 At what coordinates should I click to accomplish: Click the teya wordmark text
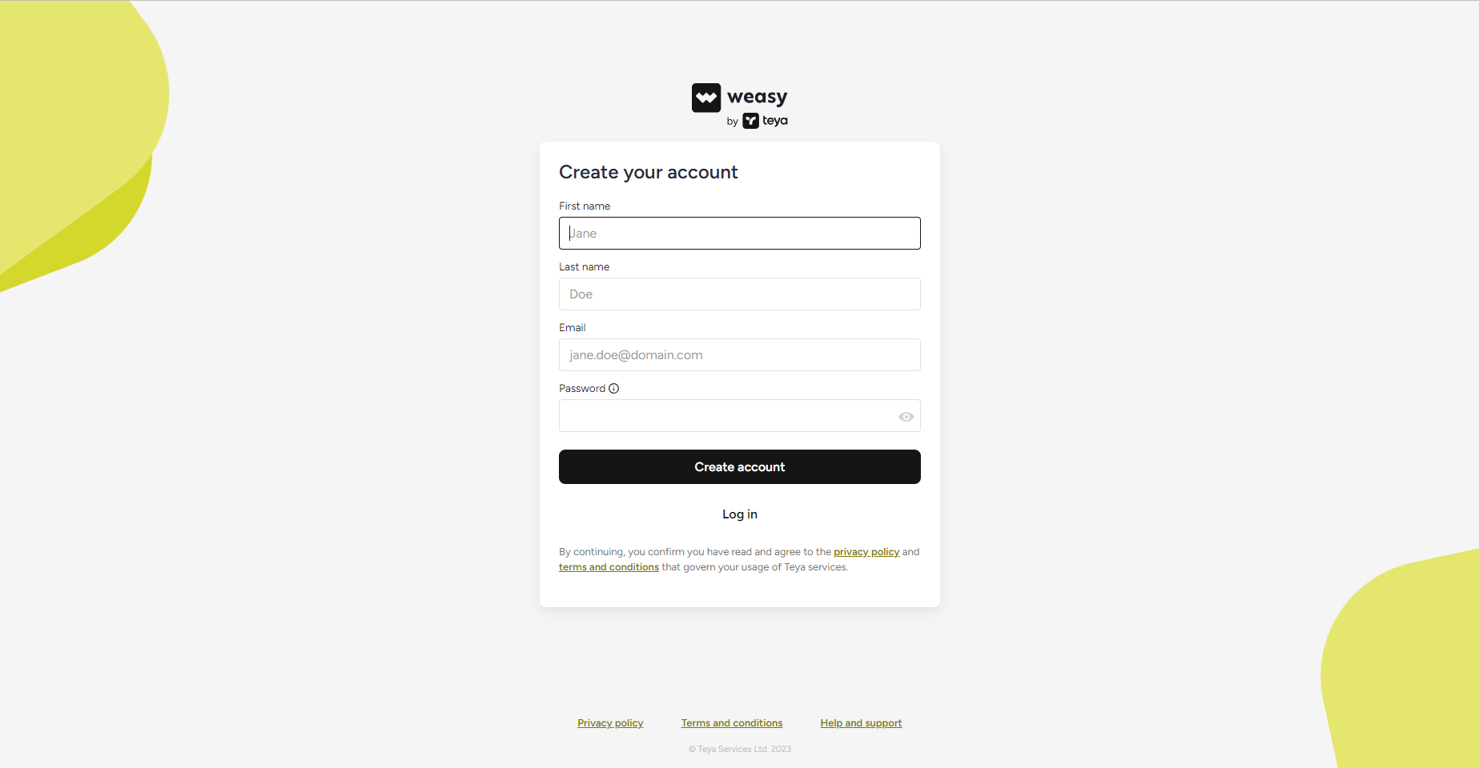(775, 121)
